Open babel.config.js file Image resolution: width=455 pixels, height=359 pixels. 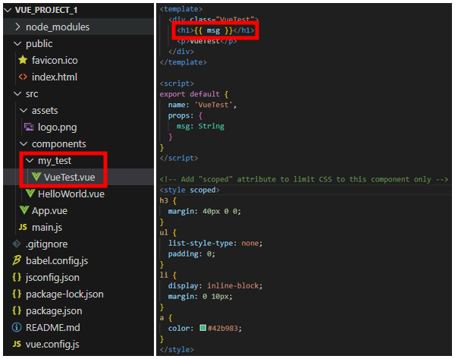(57, 261)
